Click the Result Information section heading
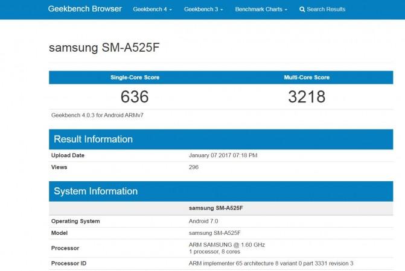Image resolution: width=405 pixels, height=271 pixels. pyautogui.click(x=93, y=139)
